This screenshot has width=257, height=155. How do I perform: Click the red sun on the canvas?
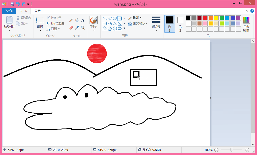[x=97, y=54]
